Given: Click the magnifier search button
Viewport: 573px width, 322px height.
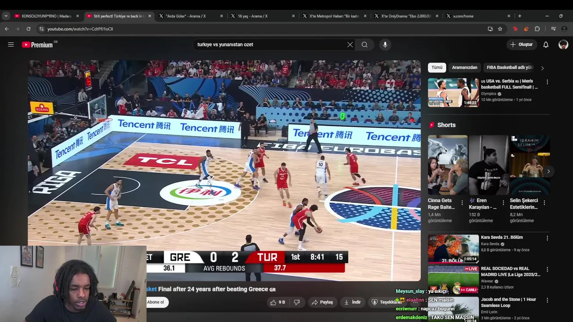Looking at the screenshot, I should (x=364, y=45).
